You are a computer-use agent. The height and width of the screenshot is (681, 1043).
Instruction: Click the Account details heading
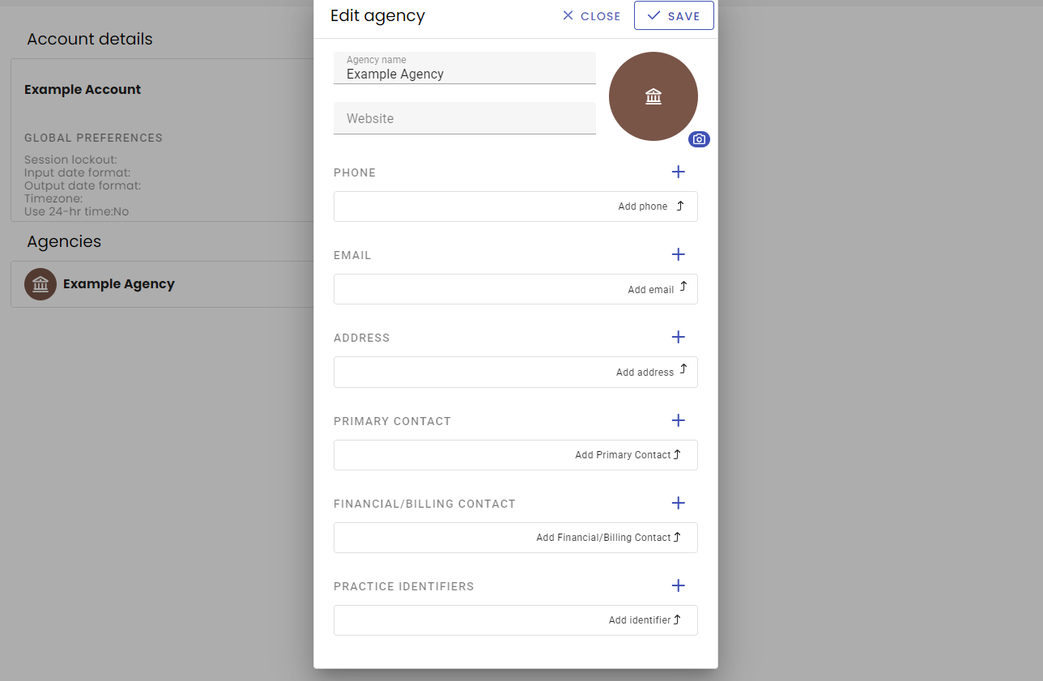coord(90,39)
